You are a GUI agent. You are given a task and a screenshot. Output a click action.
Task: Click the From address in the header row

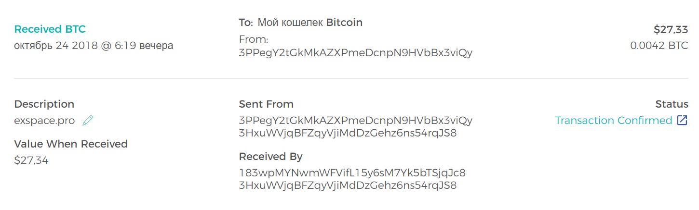[x=356, y=53]
